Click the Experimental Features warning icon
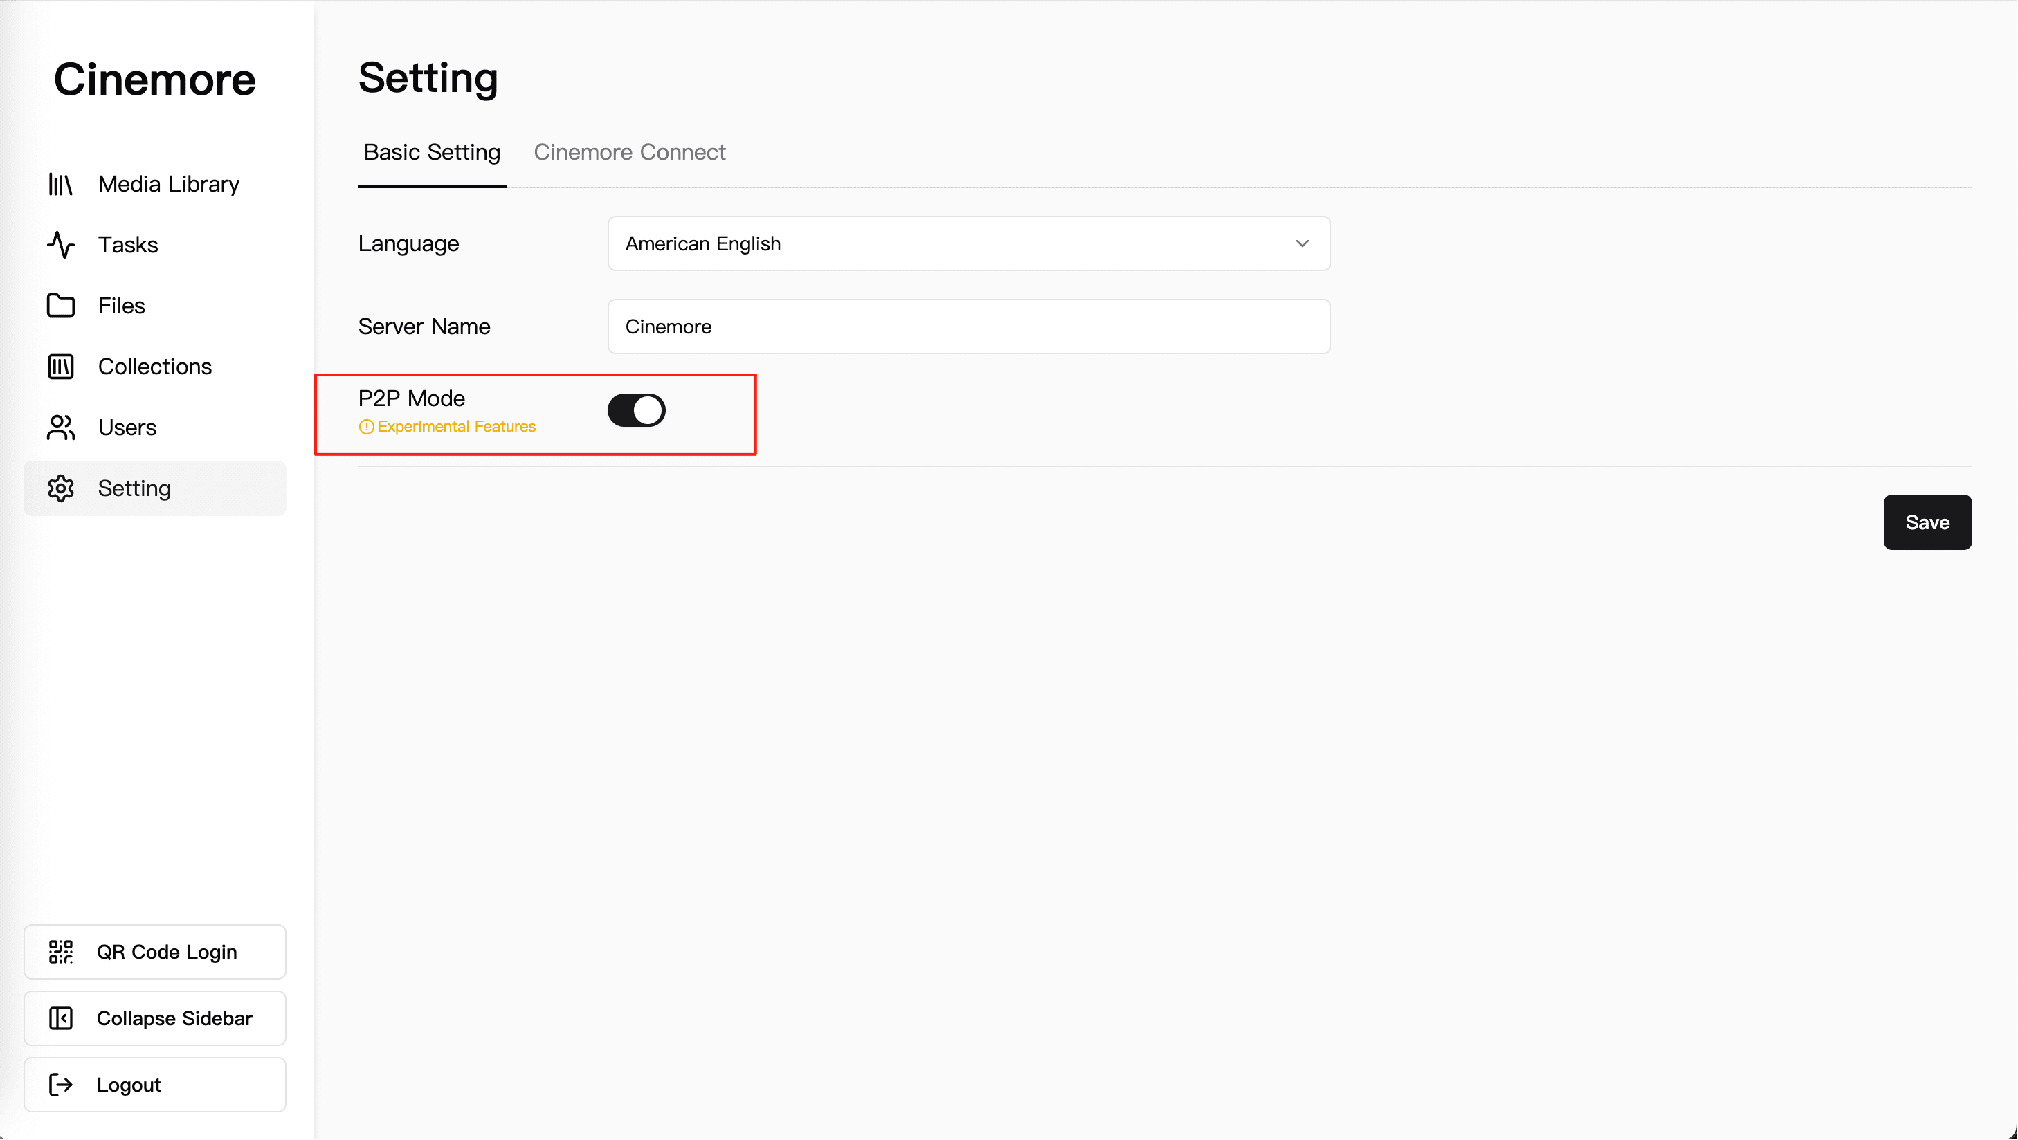The width and height of the screenshot is (2018, 1140). click(x=366, y=427)
